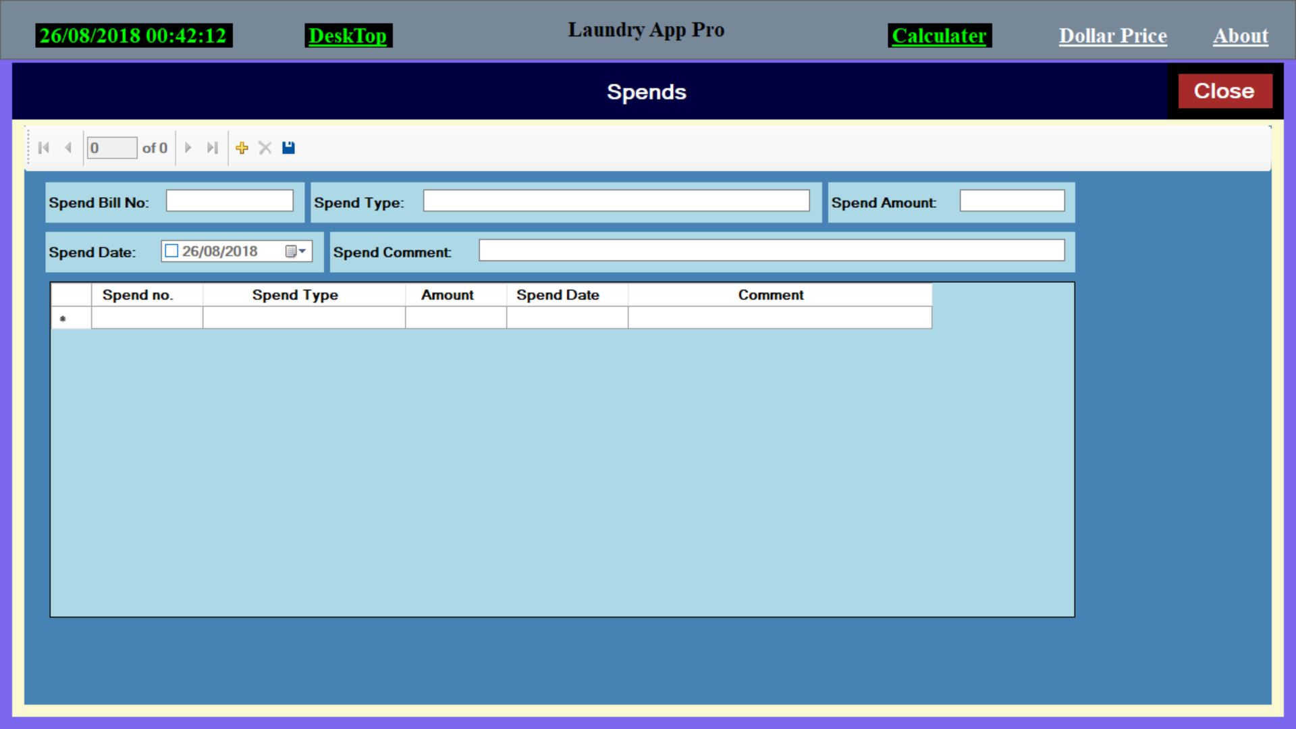Open the Spend Date calendar dropdown
The width and height of the screenshot is (1296, 729).
point(296,251)
